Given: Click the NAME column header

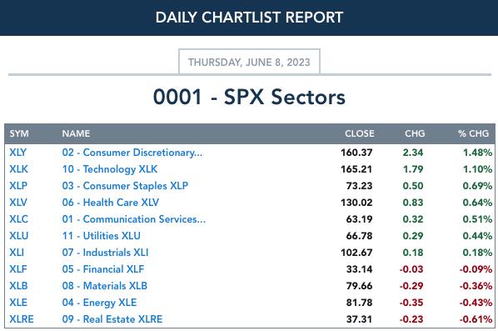Looking at the screenshot, I should pos(76,133).
